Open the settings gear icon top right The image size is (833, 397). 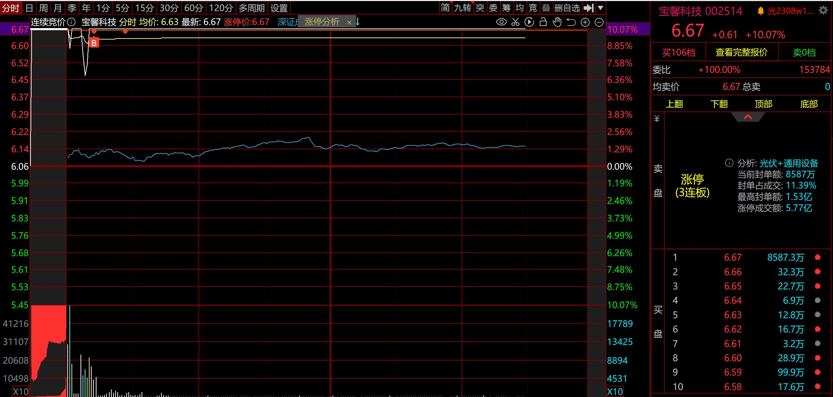[x=823, y=11]
